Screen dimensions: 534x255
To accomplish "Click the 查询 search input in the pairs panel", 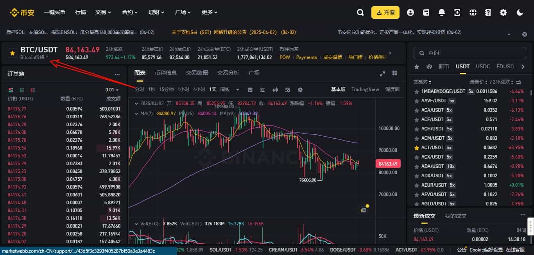I will [x=469, y=53].
